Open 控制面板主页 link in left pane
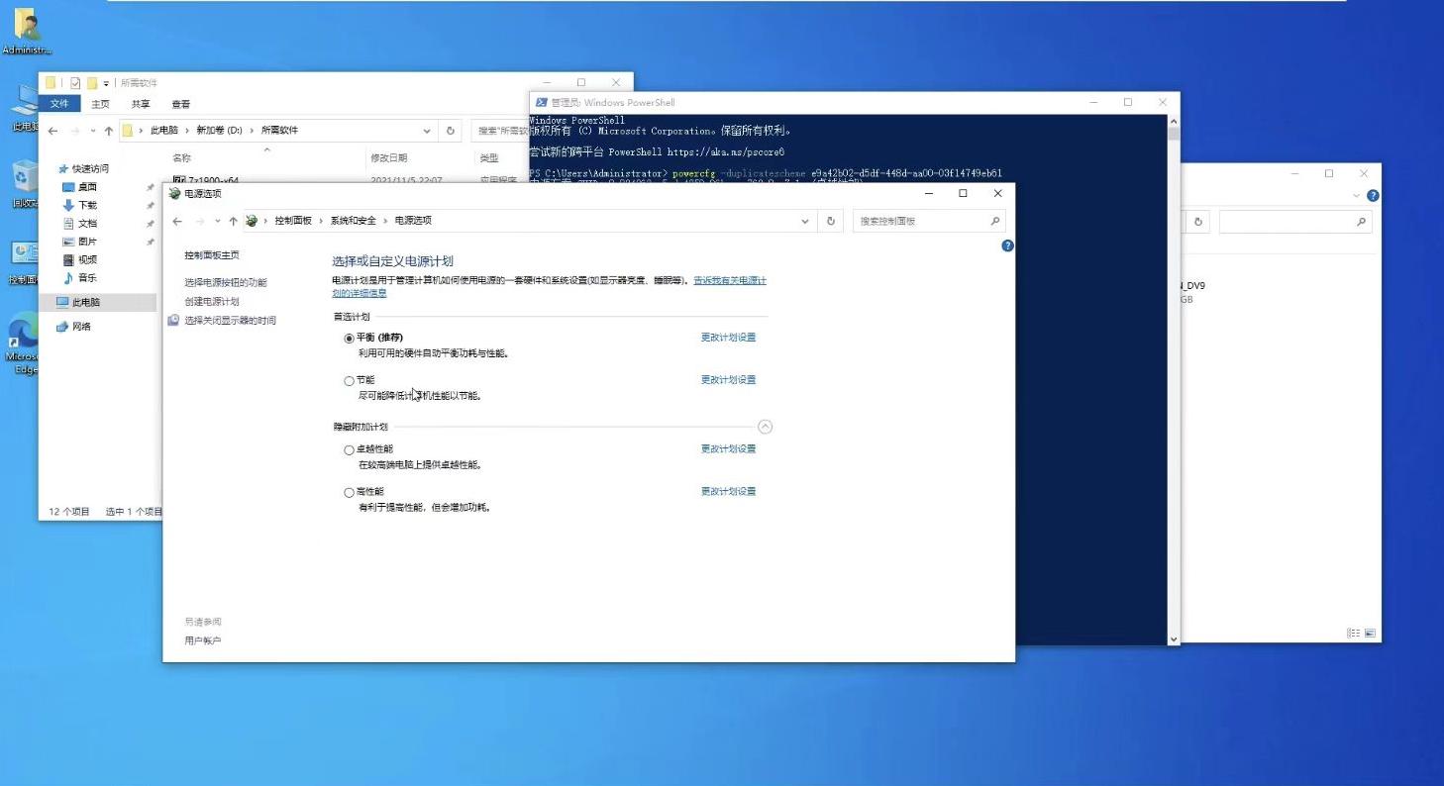Image resolution: width=1444 pixels, height=786 pixels. pyautogui.click(x=212, y=255)
